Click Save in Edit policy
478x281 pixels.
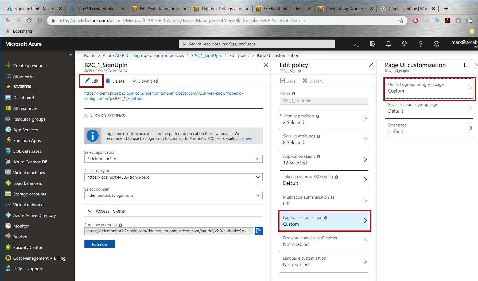(287, 81)
